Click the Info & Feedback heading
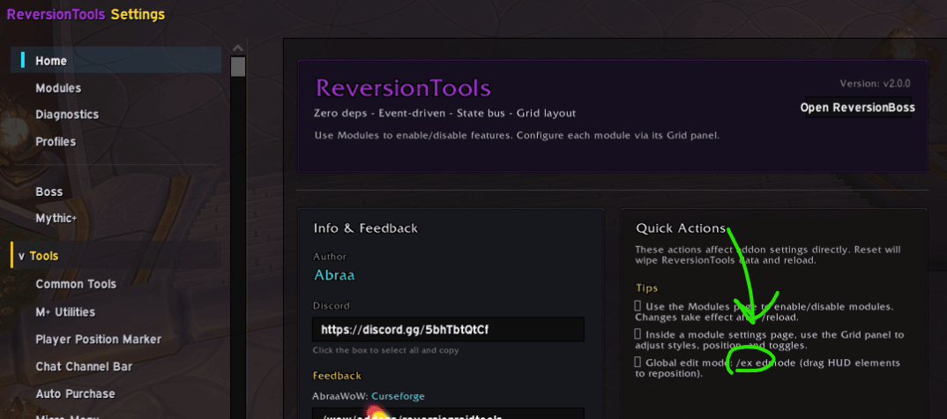 click(x=365, y=228)
